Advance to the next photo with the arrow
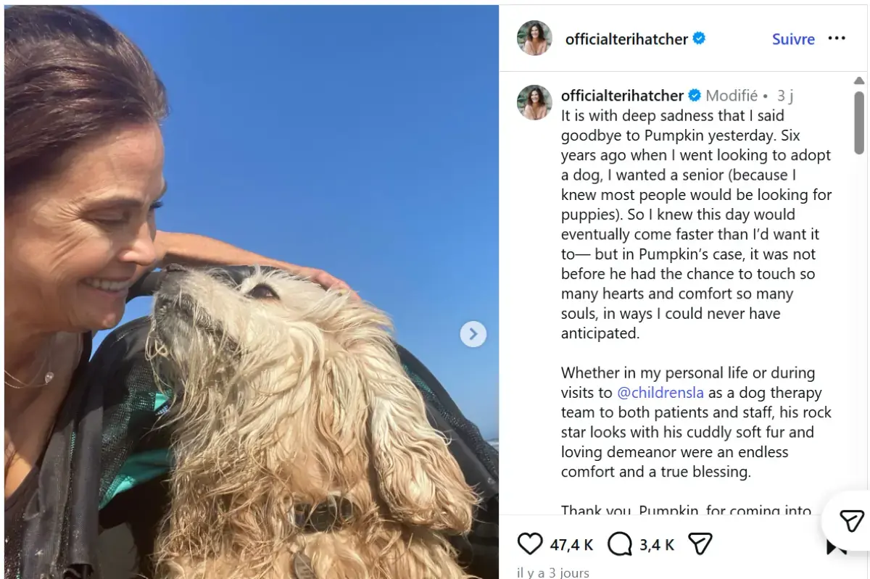870x579 pixels. pos(473,334)
